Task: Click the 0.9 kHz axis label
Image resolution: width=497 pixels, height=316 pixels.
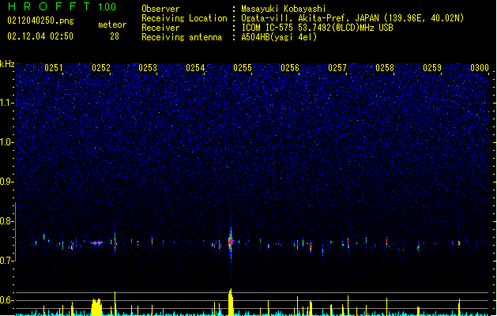Action: (x=6, y=182)
